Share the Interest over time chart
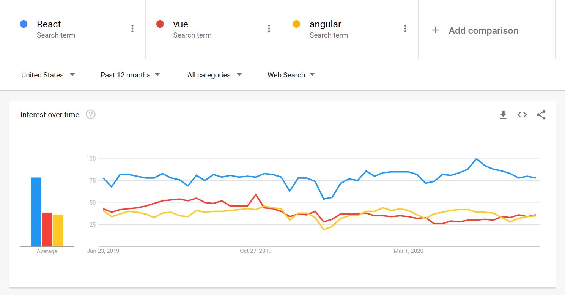 point(541,115)
